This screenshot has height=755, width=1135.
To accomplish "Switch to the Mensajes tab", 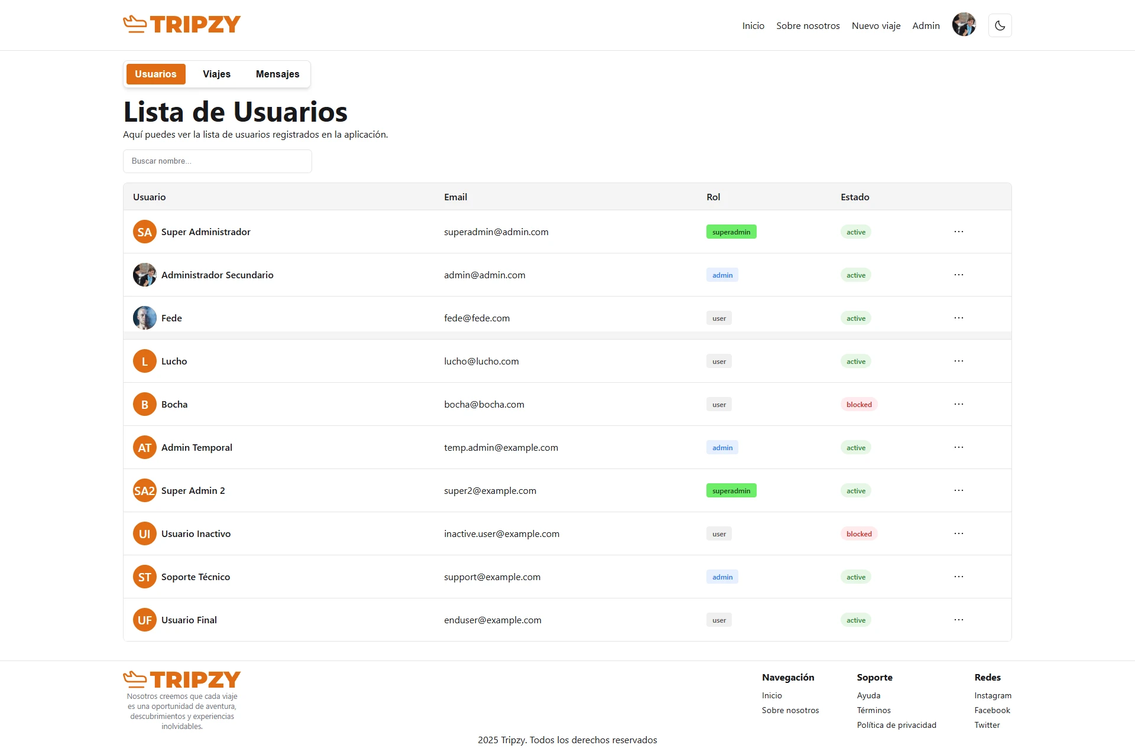I will click(x=277, y=74).
